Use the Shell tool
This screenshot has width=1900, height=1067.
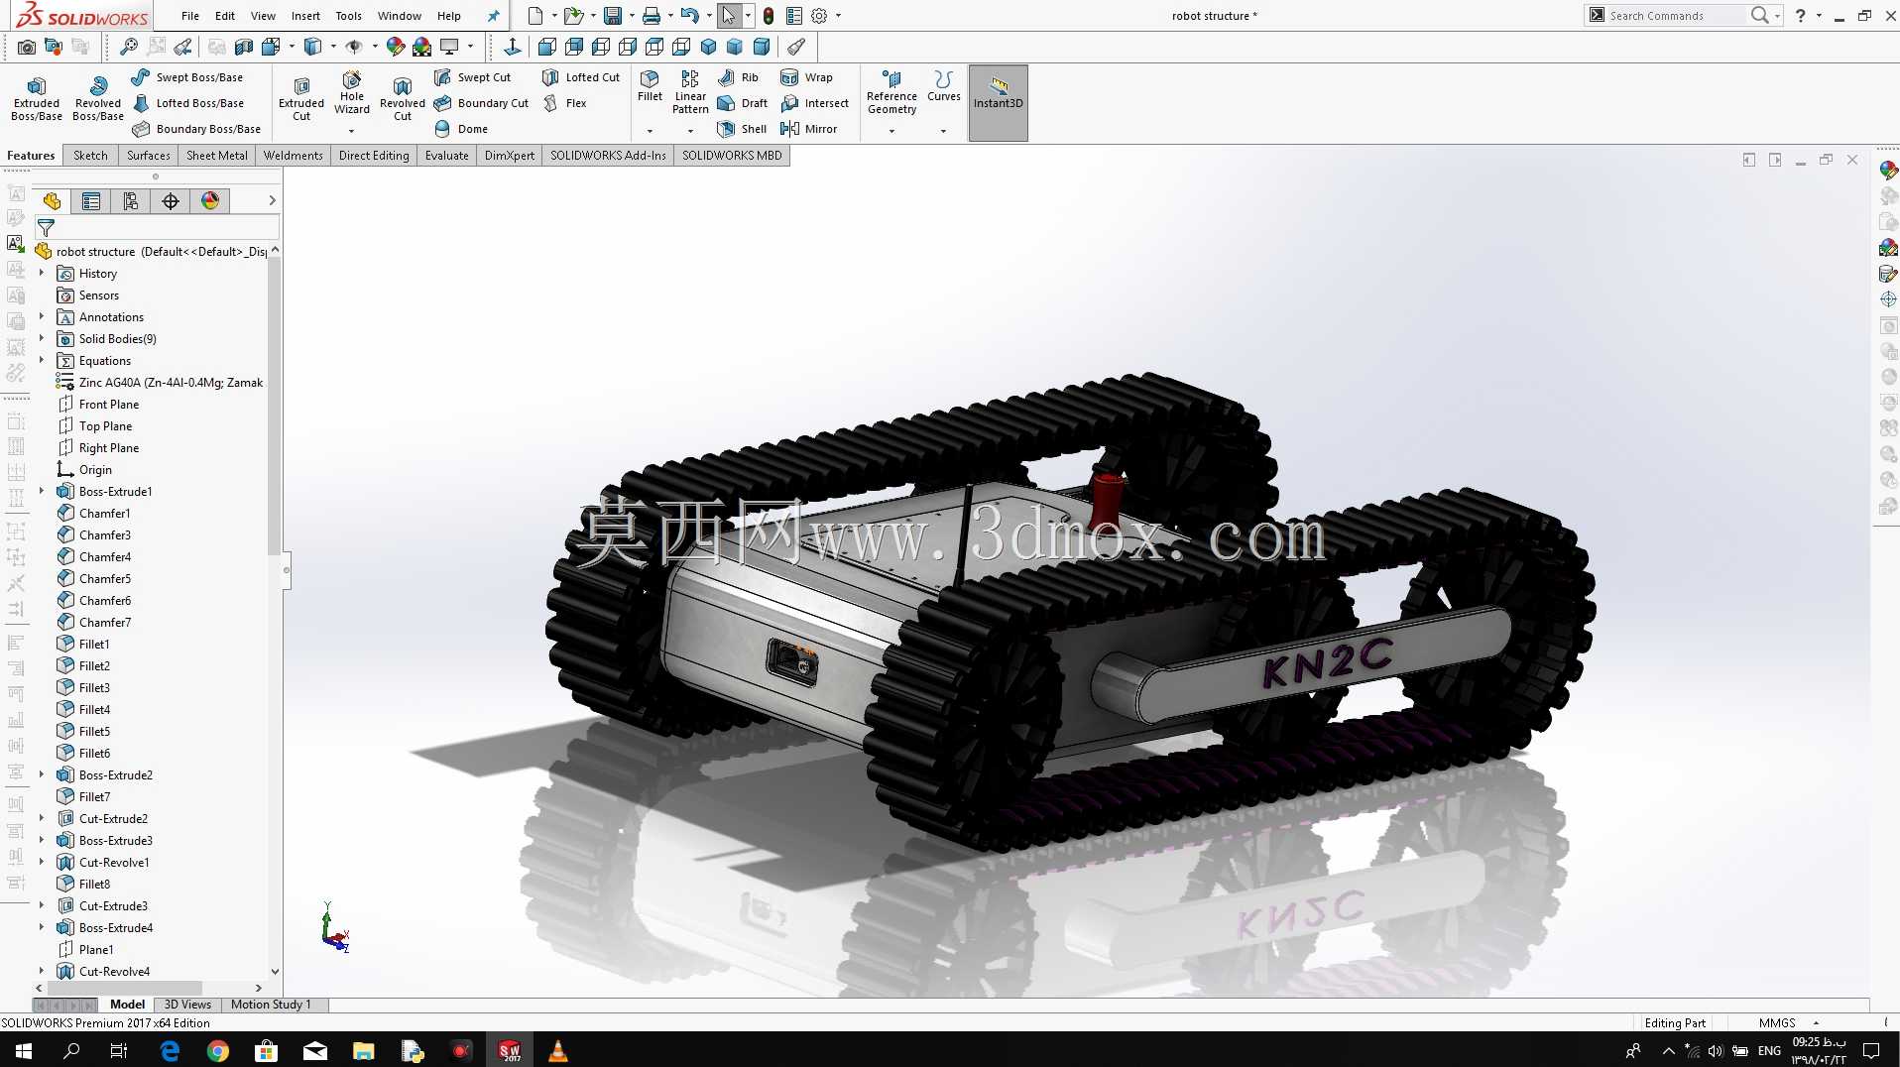[743, 129]
